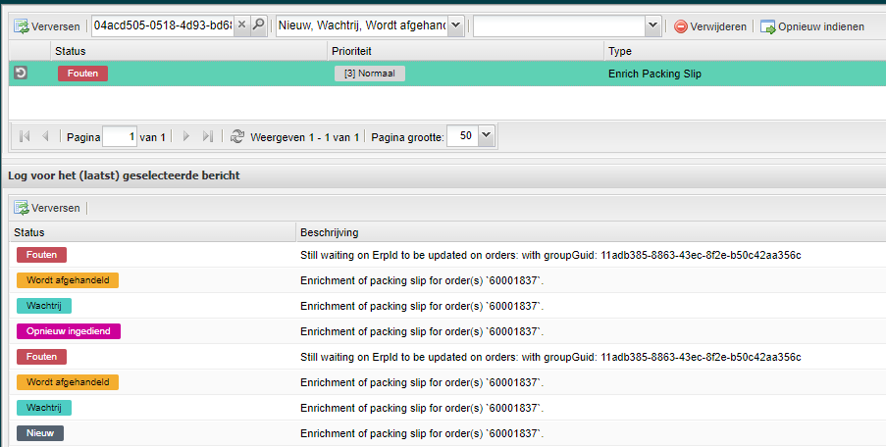Click the row resubmit icon beside Fouten

click(x=21, y=74)
